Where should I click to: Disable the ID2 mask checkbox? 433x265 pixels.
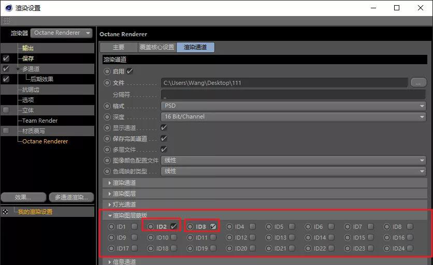coord(174,226)
